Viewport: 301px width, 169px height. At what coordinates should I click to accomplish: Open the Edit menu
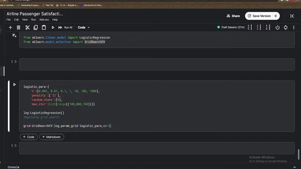tap(16, 20)
